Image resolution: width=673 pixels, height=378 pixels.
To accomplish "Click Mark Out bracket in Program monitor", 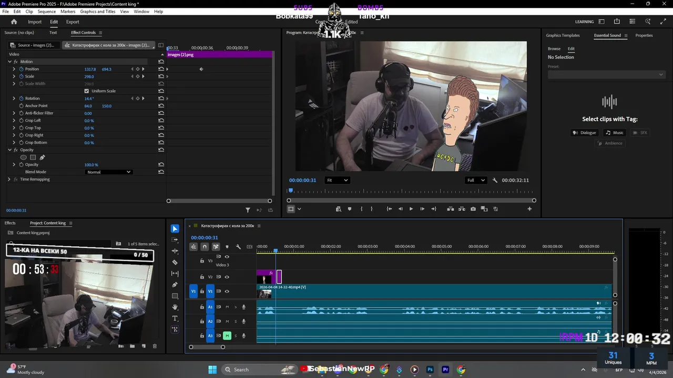I will point(372,209).
